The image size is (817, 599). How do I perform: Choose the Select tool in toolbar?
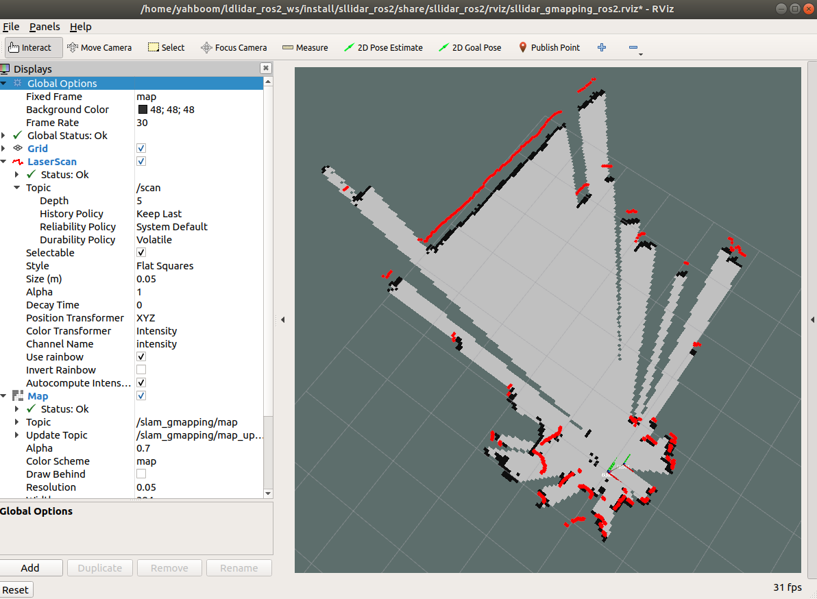[x=166, y=47]
